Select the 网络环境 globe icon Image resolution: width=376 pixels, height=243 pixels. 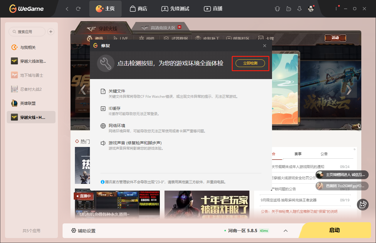103,126
